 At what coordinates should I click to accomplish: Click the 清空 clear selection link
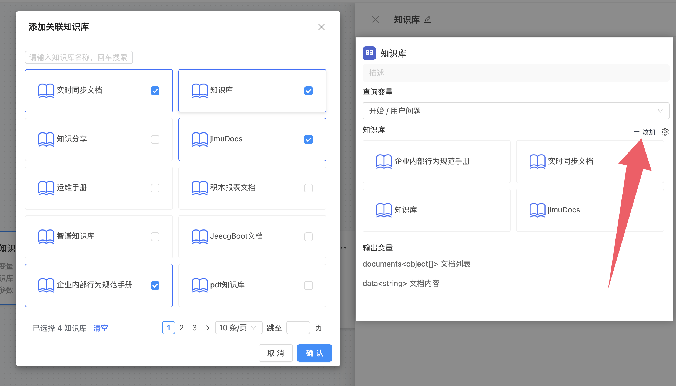[x=100, y=328]
